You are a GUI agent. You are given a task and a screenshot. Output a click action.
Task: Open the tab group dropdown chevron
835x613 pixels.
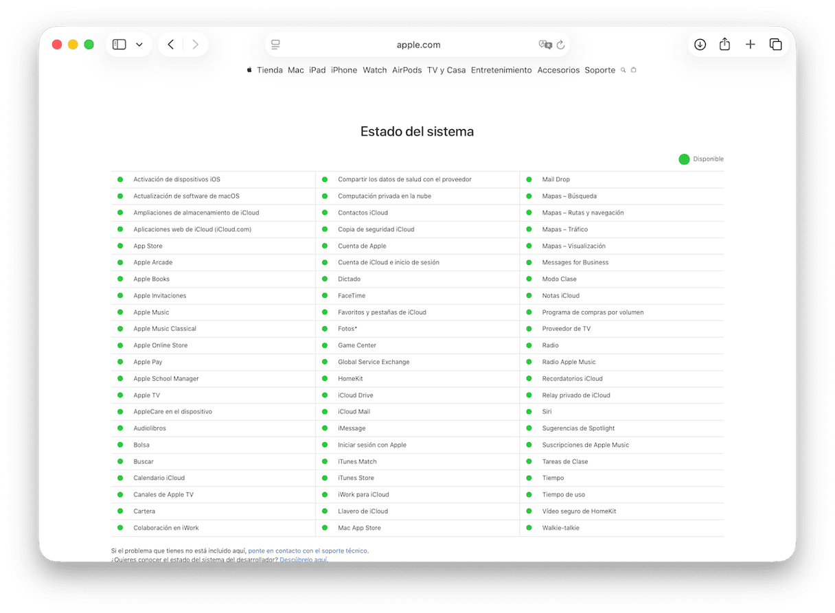pyautogui.click(x=139, y=45)
